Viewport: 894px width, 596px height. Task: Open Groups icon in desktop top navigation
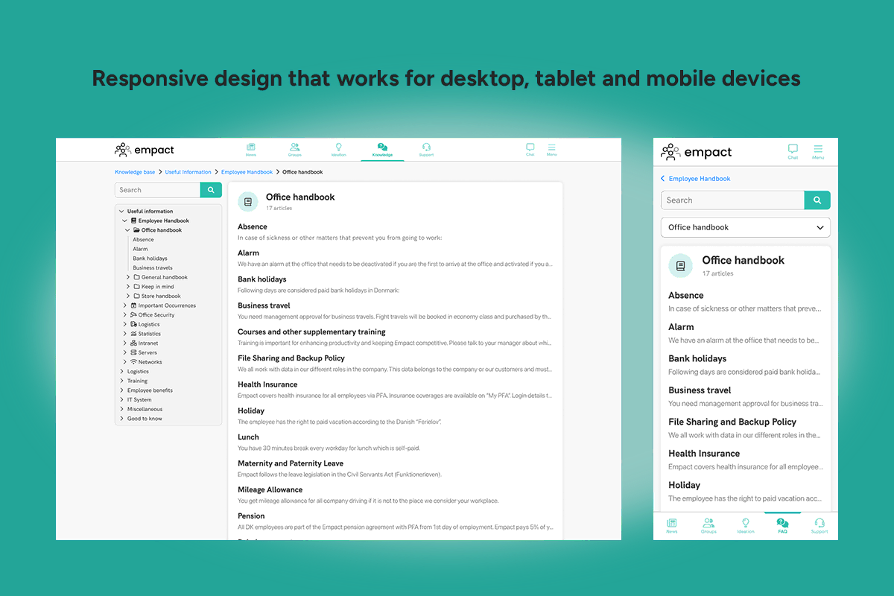[294, 149]
